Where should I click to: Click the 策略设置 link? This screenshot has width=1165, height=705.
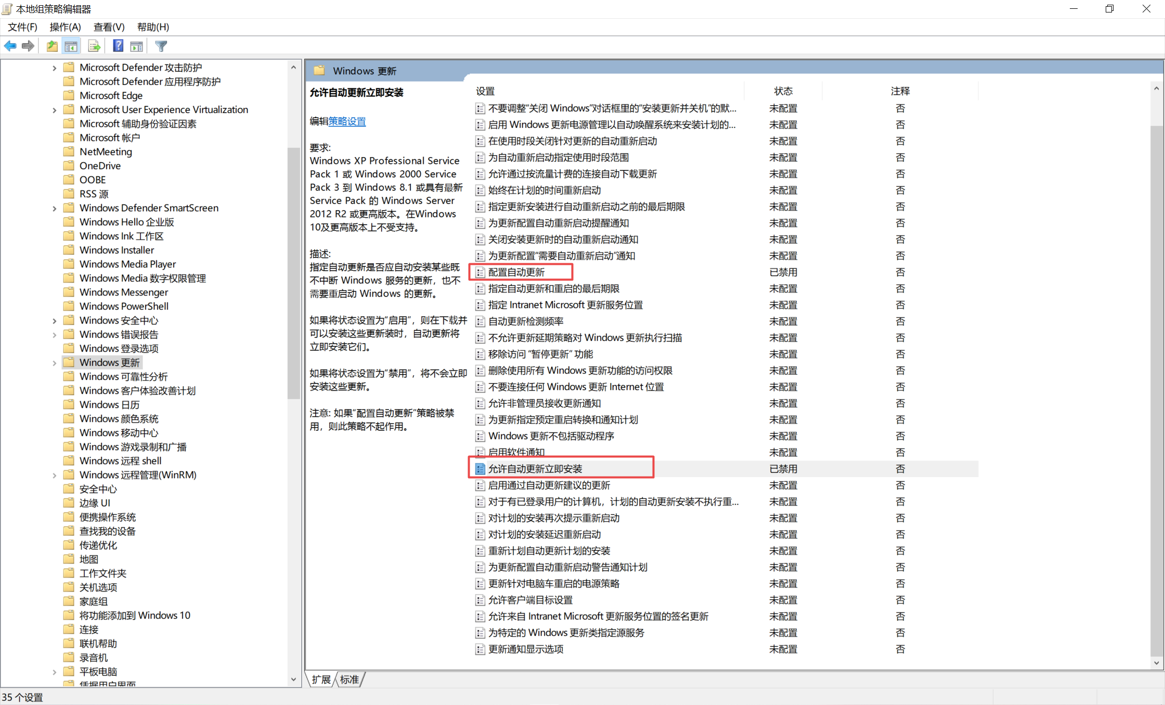point(347,122)
